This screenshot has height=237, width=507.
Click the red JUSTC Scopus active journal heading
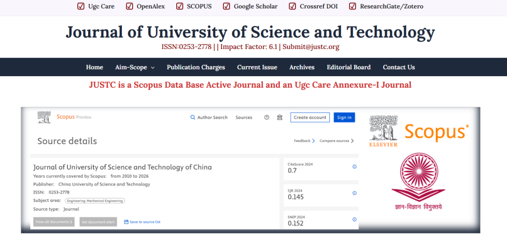(250, 85)
